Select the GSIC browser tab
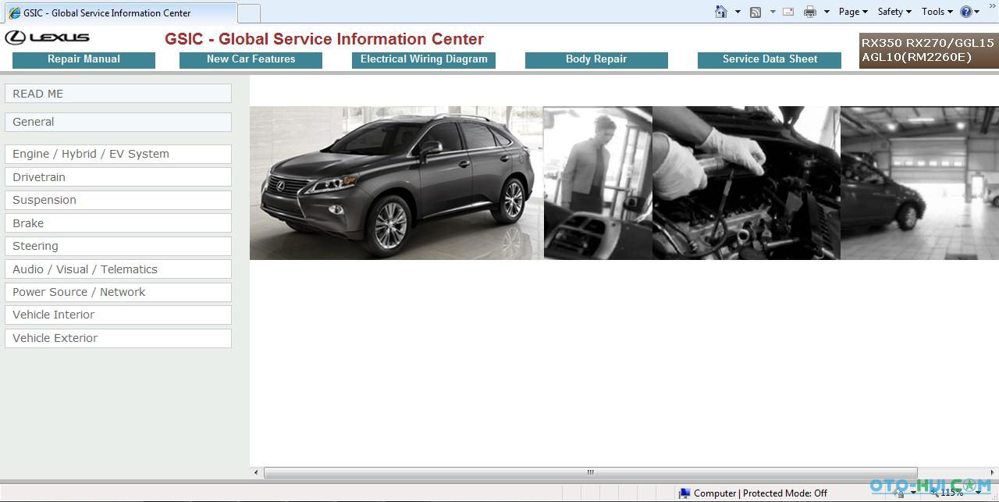 click(119, 13)
